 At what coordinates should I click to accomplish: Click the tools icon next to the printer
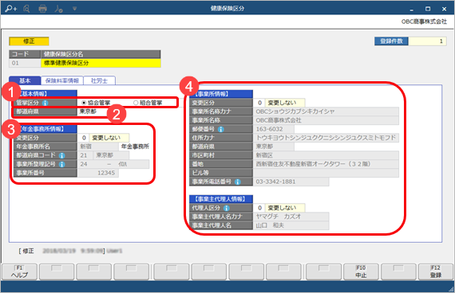(x=58, y=9)
